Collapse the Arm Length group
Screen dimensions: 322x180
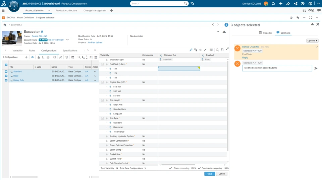click(102, 100)
